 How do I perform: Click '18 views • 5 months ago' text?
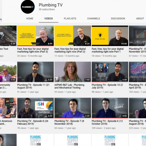click(104, 56)
